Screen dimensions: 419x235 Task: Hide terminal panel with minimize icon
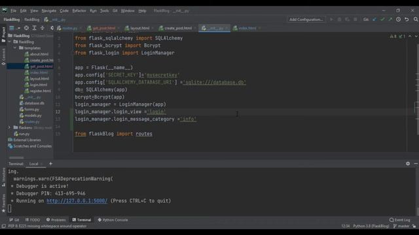416,164
